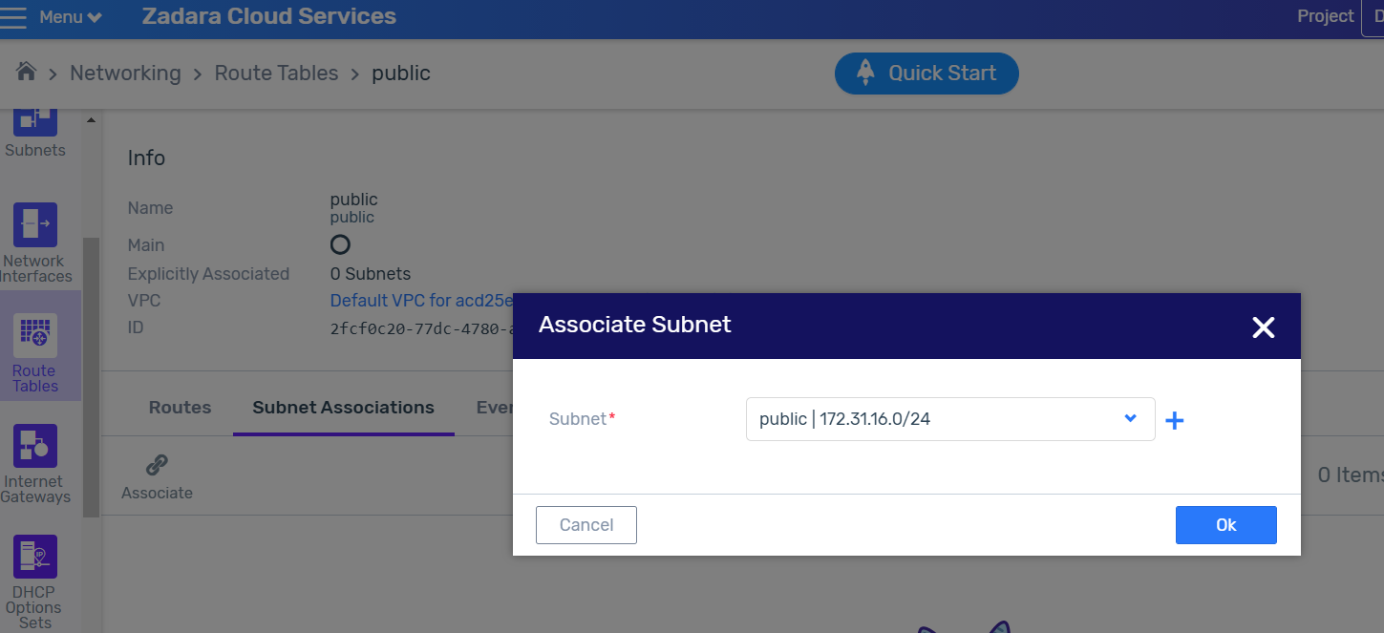Click the rocket Quick Start button
The image size is (1384, 633).
pyautogui.click(x=926, y=74)
